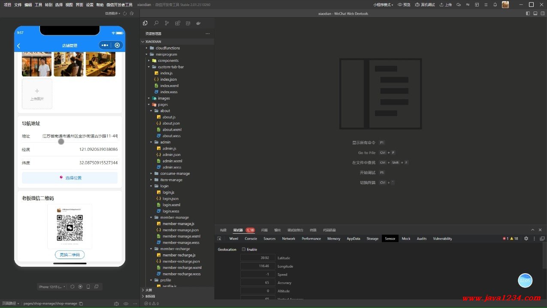Click the DevTools settings gear icon
This screenshot has height=308, width=547.
click(526, 238)
